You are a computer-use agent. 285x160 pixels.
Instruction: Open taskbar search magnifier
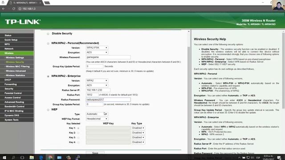13,157
